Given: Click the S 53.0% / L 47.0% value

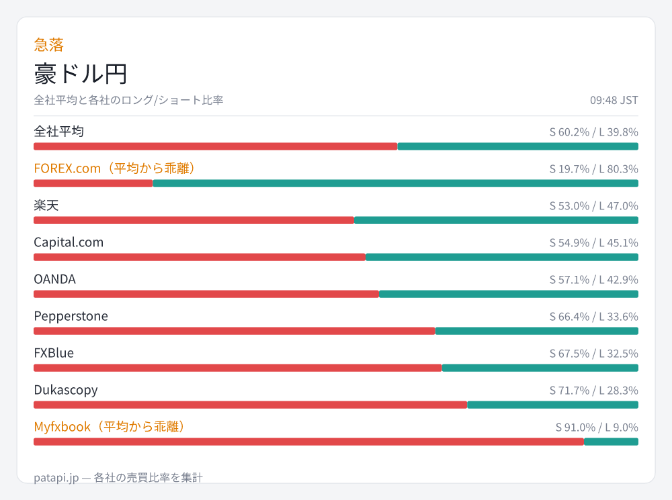Looking at the screenshot, I should (x=593, y=205).
